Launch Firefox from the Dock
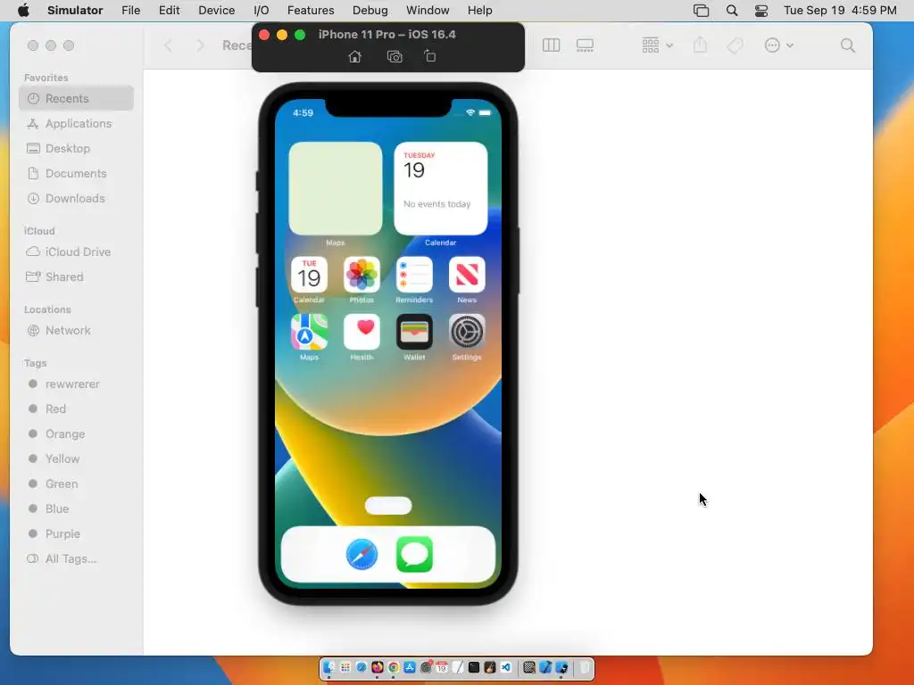 coord(378,667)
